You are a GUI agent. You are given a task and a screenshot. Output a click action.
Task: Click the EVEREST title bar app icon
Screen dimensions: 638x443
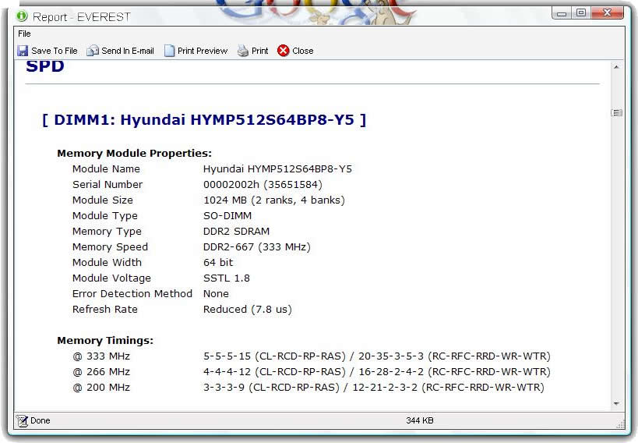point(22,16)
